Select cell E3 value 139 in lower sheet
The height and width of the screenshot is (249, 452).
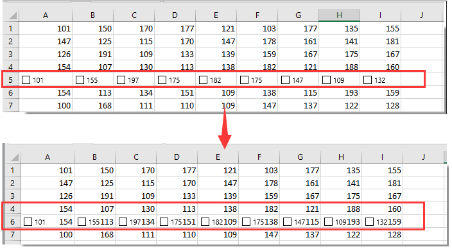pyautogui.click(x=218, y=196)
